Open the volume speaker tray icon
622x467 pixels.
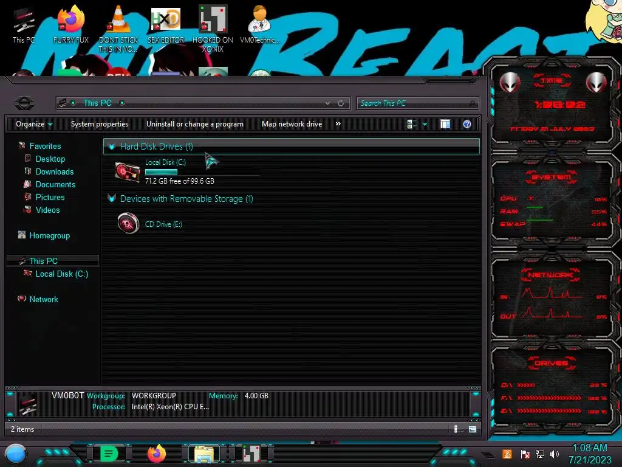click(555, 454)
